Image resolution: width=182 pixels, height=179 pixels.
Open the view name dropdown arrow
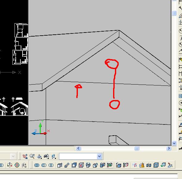click(x=99, y=156)
